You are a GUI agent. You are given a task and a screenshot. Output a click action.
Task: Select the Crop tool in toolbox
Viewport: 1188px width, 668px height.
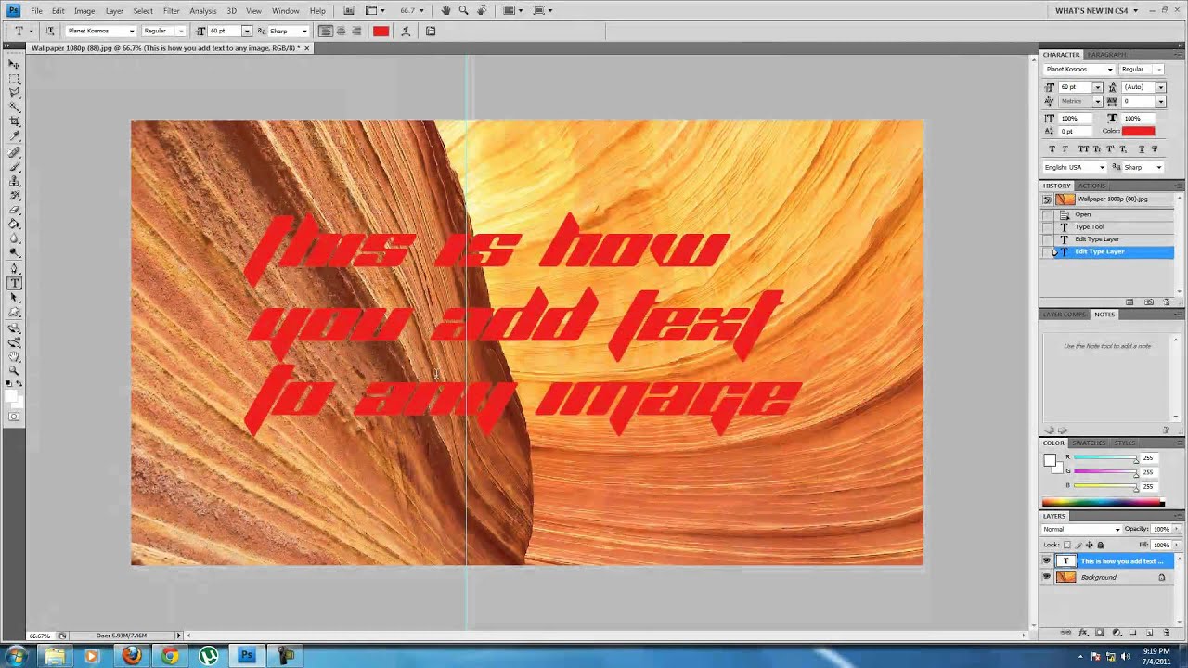pos(14,122)
